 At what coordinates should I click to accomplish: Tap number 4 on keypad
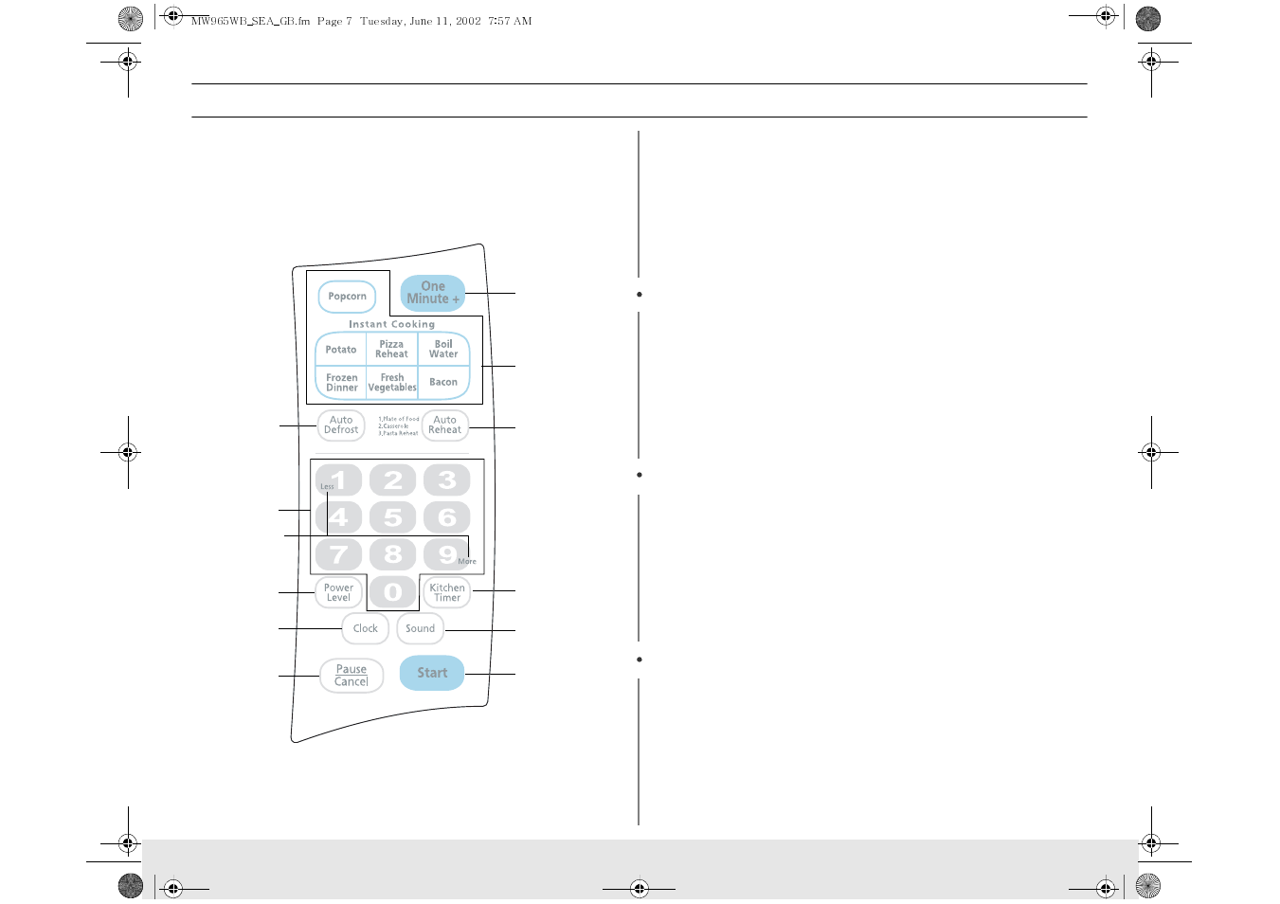(x=338, y=517)
